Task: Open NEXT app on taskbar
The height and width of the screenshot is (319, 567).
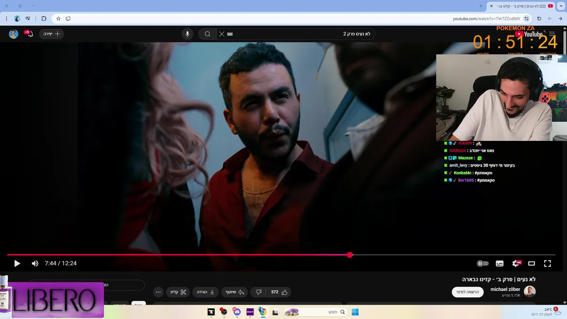Action: click(x=249, y=312)
